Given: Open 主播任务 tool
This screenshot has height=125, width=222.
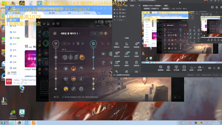Looking at the screenshot, I should pyautogui.click(x=136, y=64).
